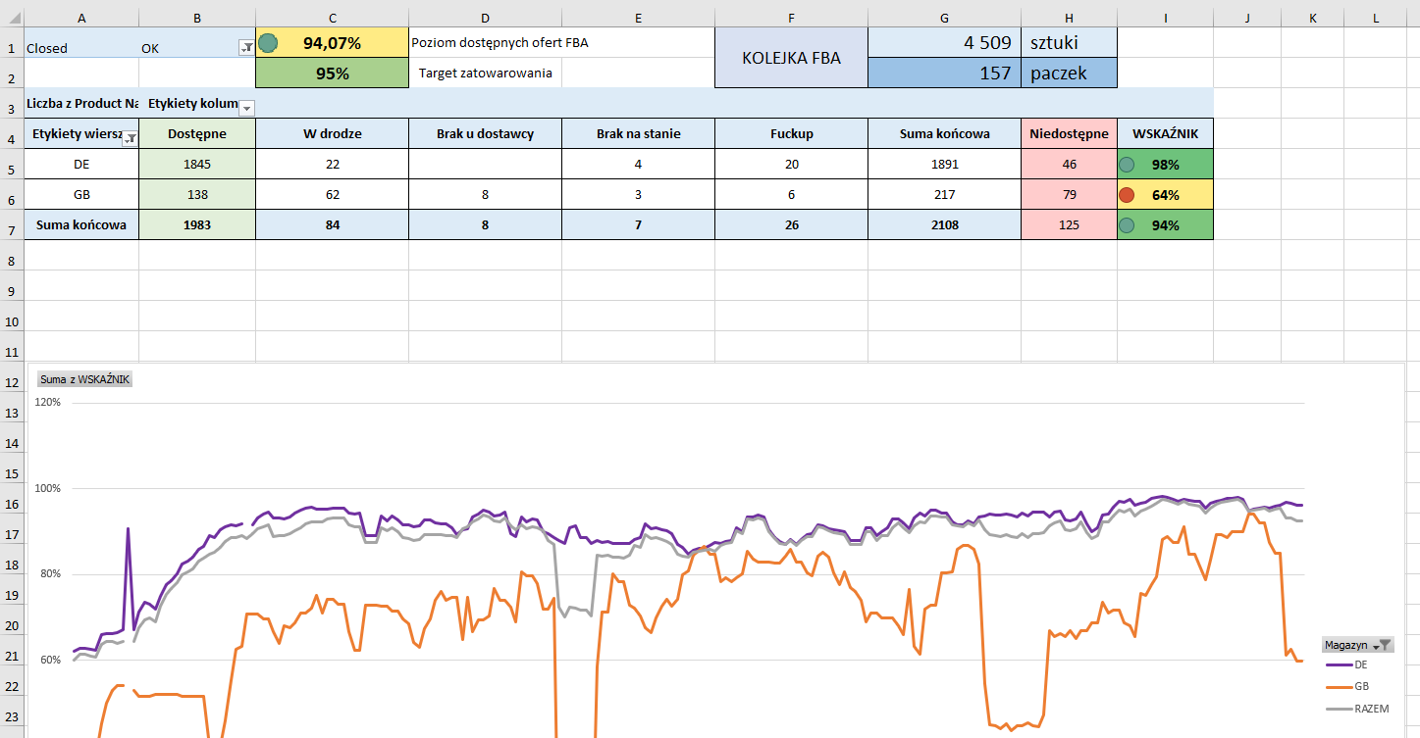Open the filter dropdown in the OK cell
1420x738 pixels.
click(x=245, y=48)
